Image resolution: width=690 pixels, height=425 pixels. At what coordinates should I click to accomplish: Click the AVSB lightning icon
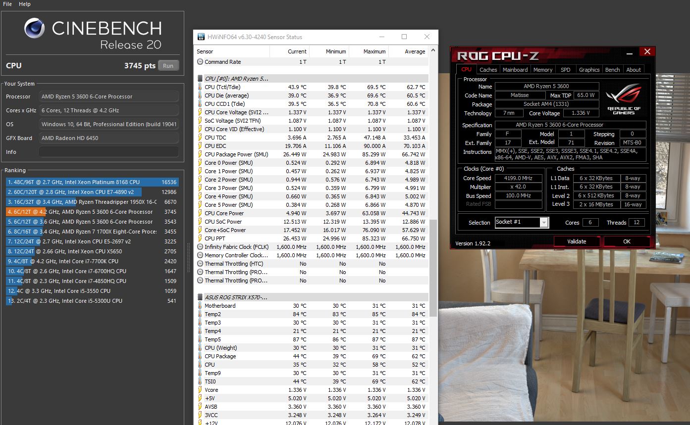(200, 407)
